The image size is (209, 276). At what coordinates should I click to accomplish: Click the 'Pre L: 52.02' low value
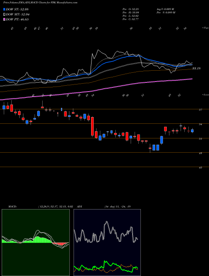pos(131,16)
